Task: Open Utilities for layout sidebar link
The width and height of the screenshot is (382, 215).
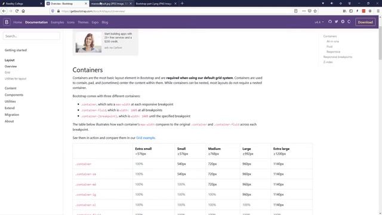Action: [x=16, y=79]
